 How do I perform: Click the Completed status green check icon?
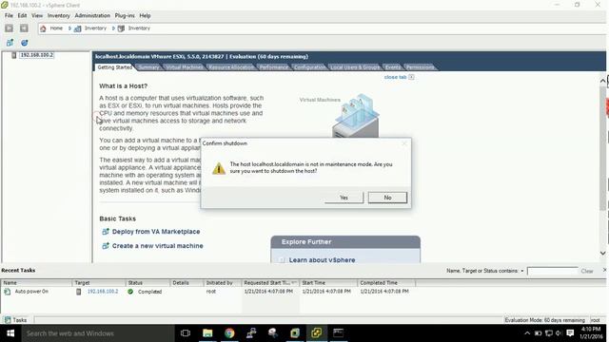[130, 292]
